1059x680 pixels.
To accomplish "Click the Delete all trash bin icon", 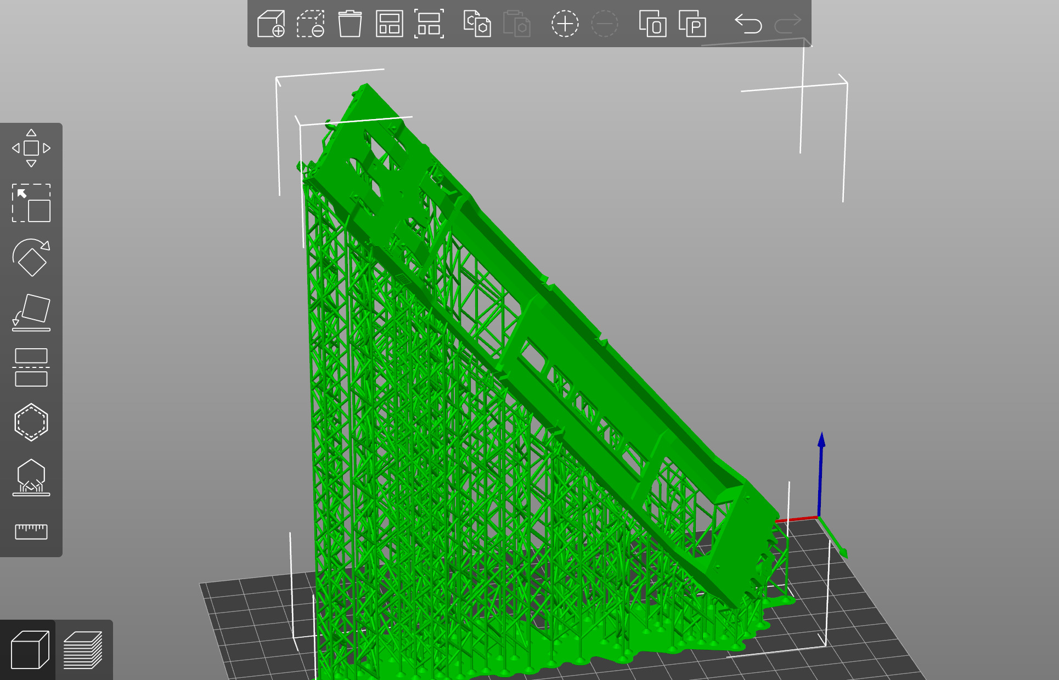I will 350,24.
